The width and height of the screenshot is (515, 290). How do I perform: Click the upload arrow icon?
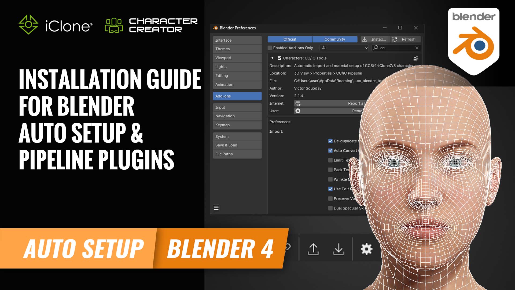click(x=313, y=249)
